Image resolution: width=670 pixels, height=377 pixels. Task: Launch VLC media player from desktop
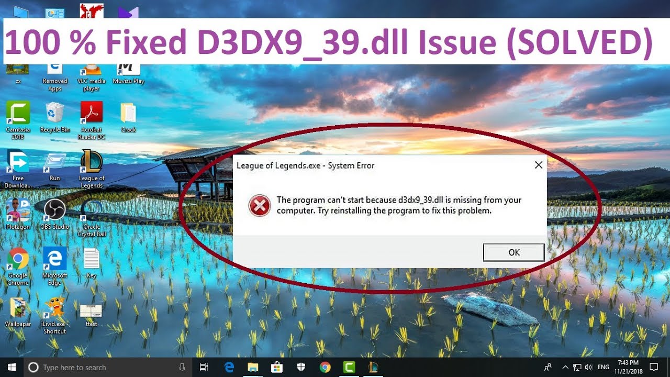point(92,77)
